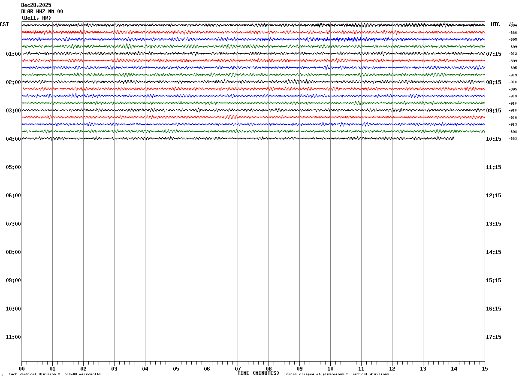The image size is (519, 380).
Task: Click the 13:15 UTC time label
Action: 494,224
